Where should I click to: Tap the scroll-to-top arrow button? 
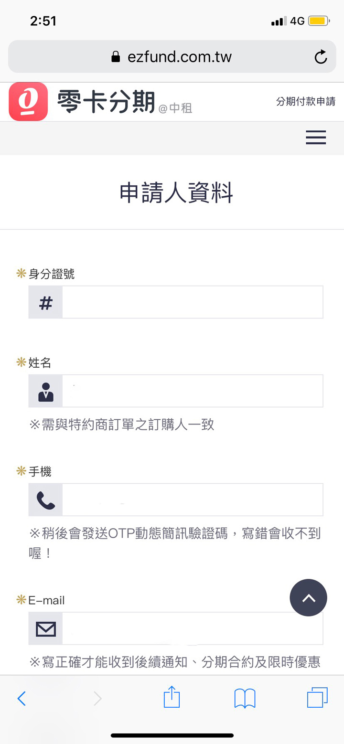click(x=309, y=598)
